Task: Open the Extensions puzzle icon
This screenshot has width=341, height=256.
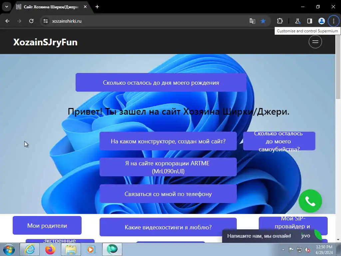Action: pyautogui.click(x=280, y=21)
